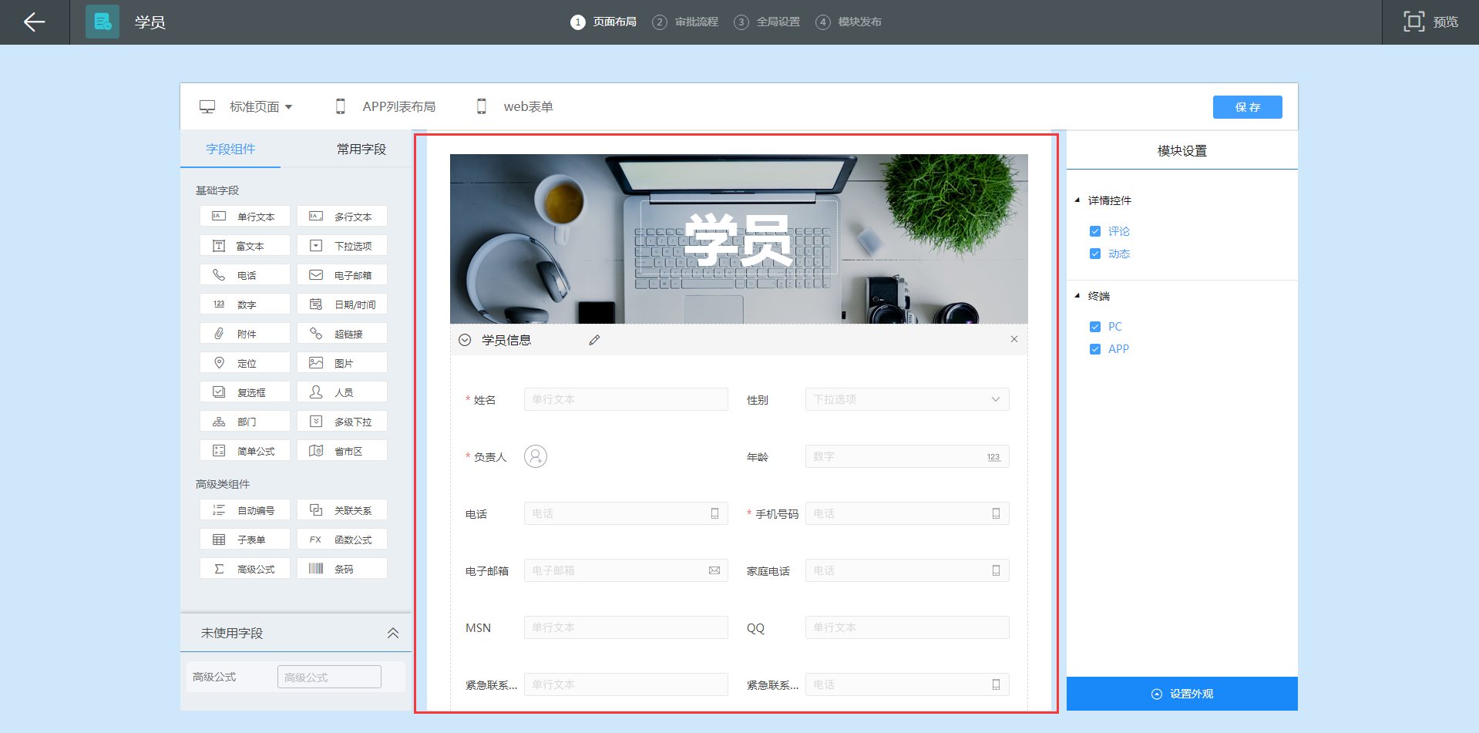
Task: Click the 保存 button
Action: 1247,107
